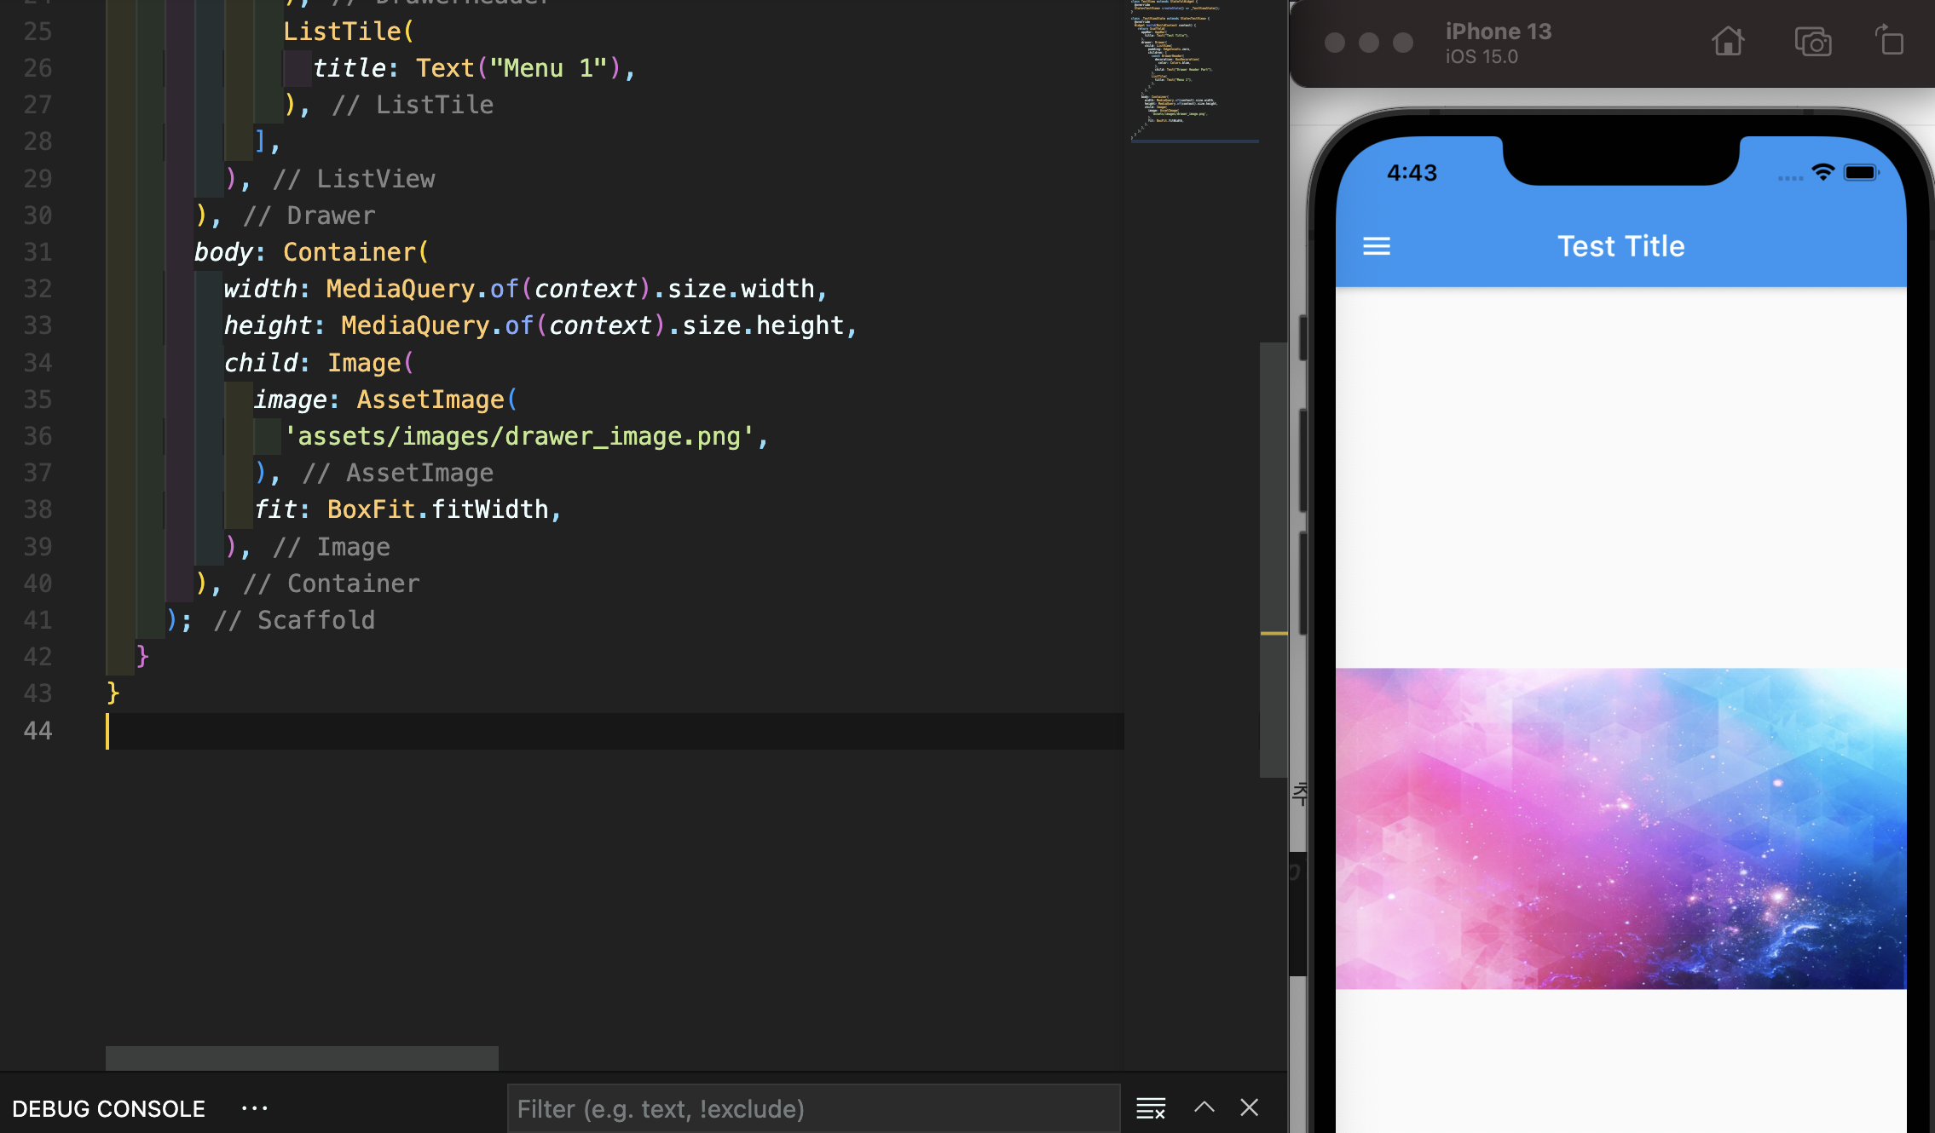
Task: Tap the Test Title app bar text
Action: [x=1620, y=246]
